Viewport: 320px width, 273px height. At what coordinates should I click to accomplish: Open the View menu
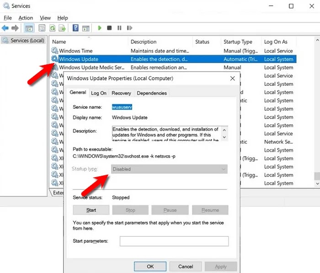[45, 18]
